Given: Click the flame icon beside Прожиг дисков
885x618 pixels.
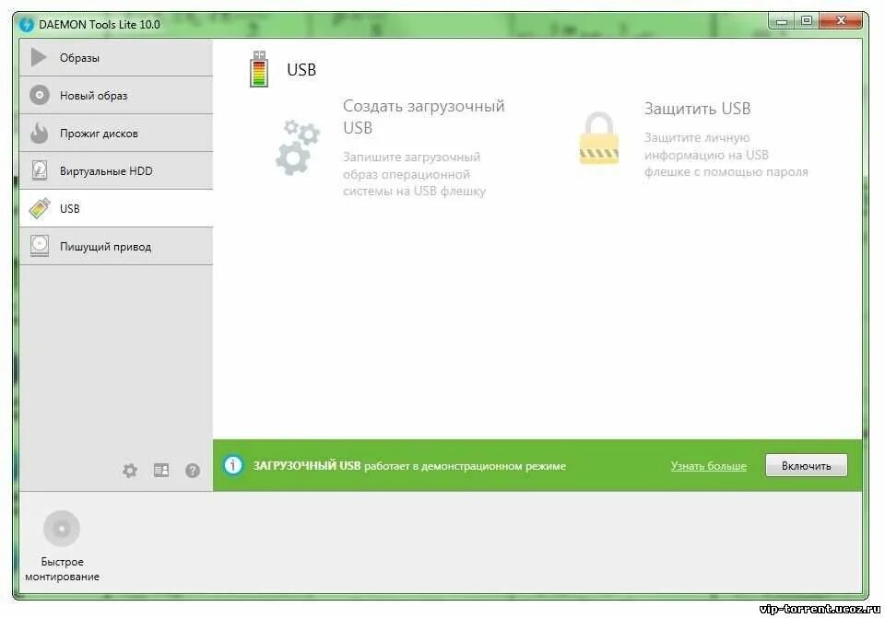Looking at the screenshot, I should tap(39, 133).
